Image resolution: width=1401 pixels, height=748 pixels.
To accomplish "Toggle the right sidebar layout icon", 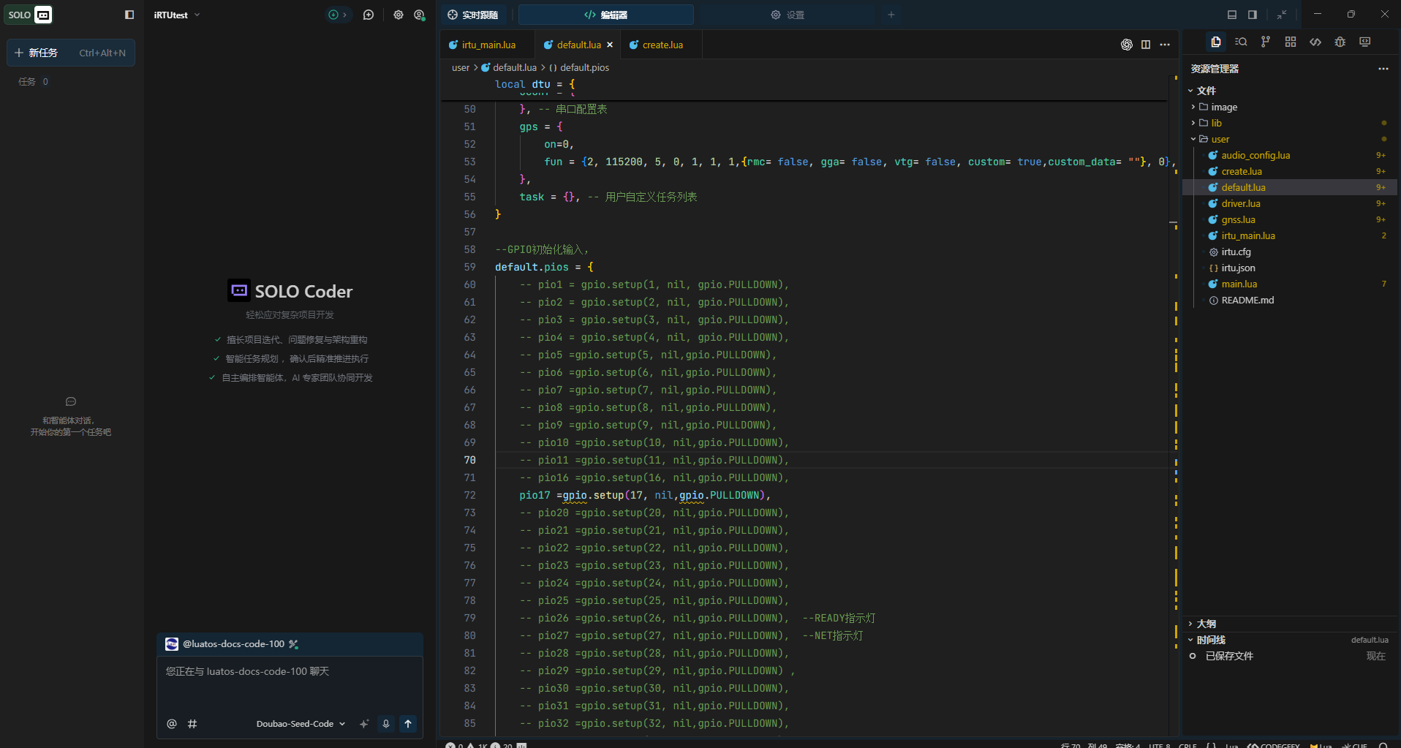I will click(1253, 15).
